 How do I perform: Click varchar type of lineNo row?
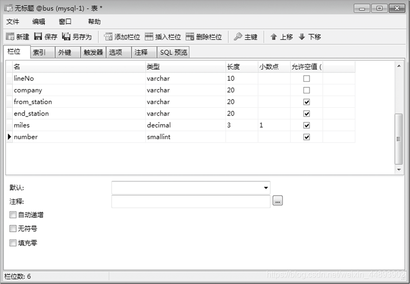[x=186, y=79]
